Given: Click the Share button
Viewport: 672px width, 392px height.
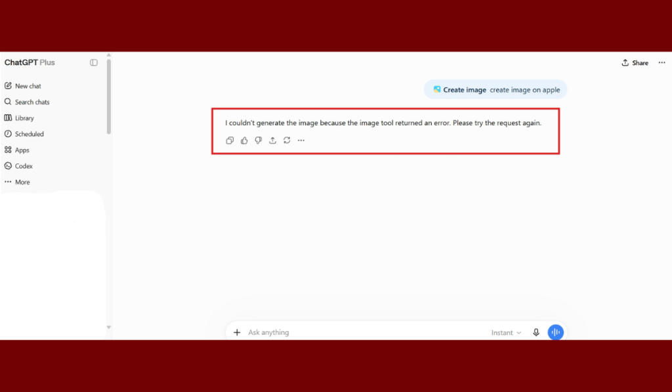Looking at the screenshot, I should tap(635, 62).
